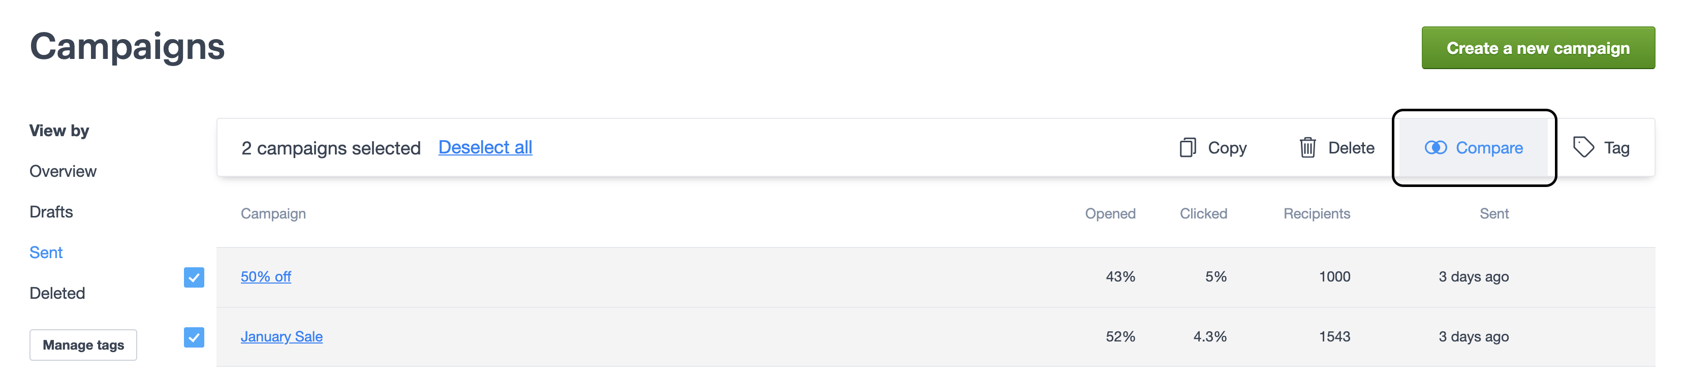Open the January Sale campaign link
The width and height of the screenshot is (1684, 375).
[x=281, y=336]
